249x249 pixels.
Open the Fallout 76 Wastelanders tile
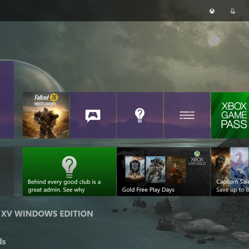point(46,115)
